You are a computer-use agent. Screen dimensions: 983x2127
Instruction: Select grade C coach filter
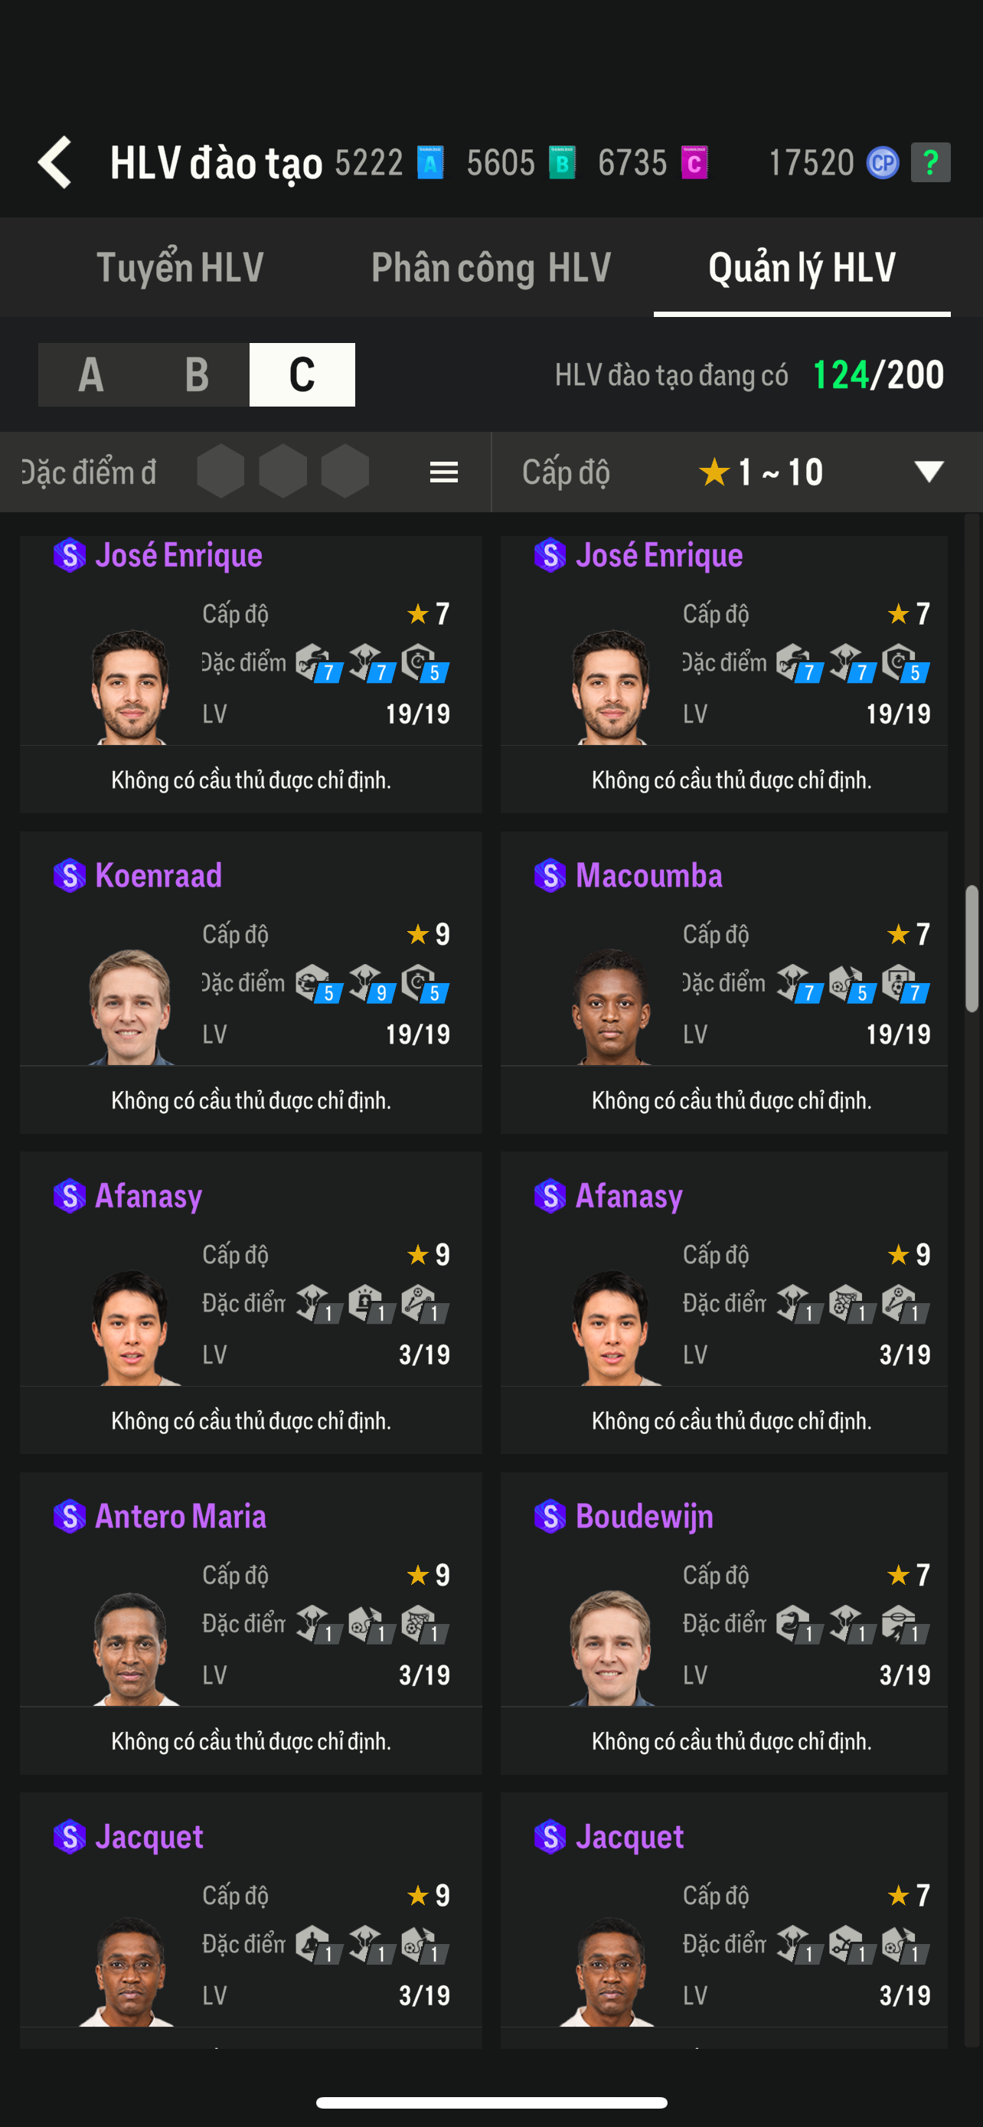[302, 375]
